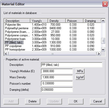Click the horizontal scroll right arrow
Viewport: 109px width, 108px height.
click(x=99, y=54)
